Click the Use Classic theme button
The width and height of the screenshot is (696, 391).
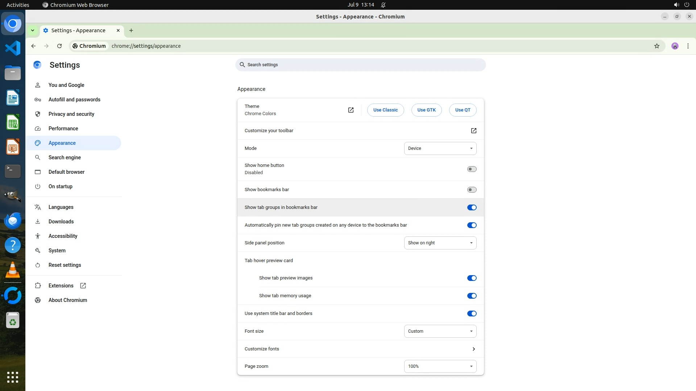(385, 110)
